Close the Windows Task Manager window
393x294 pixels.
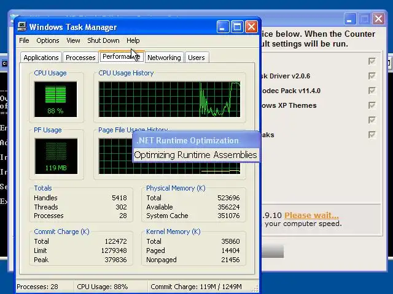tap(251, 27)
